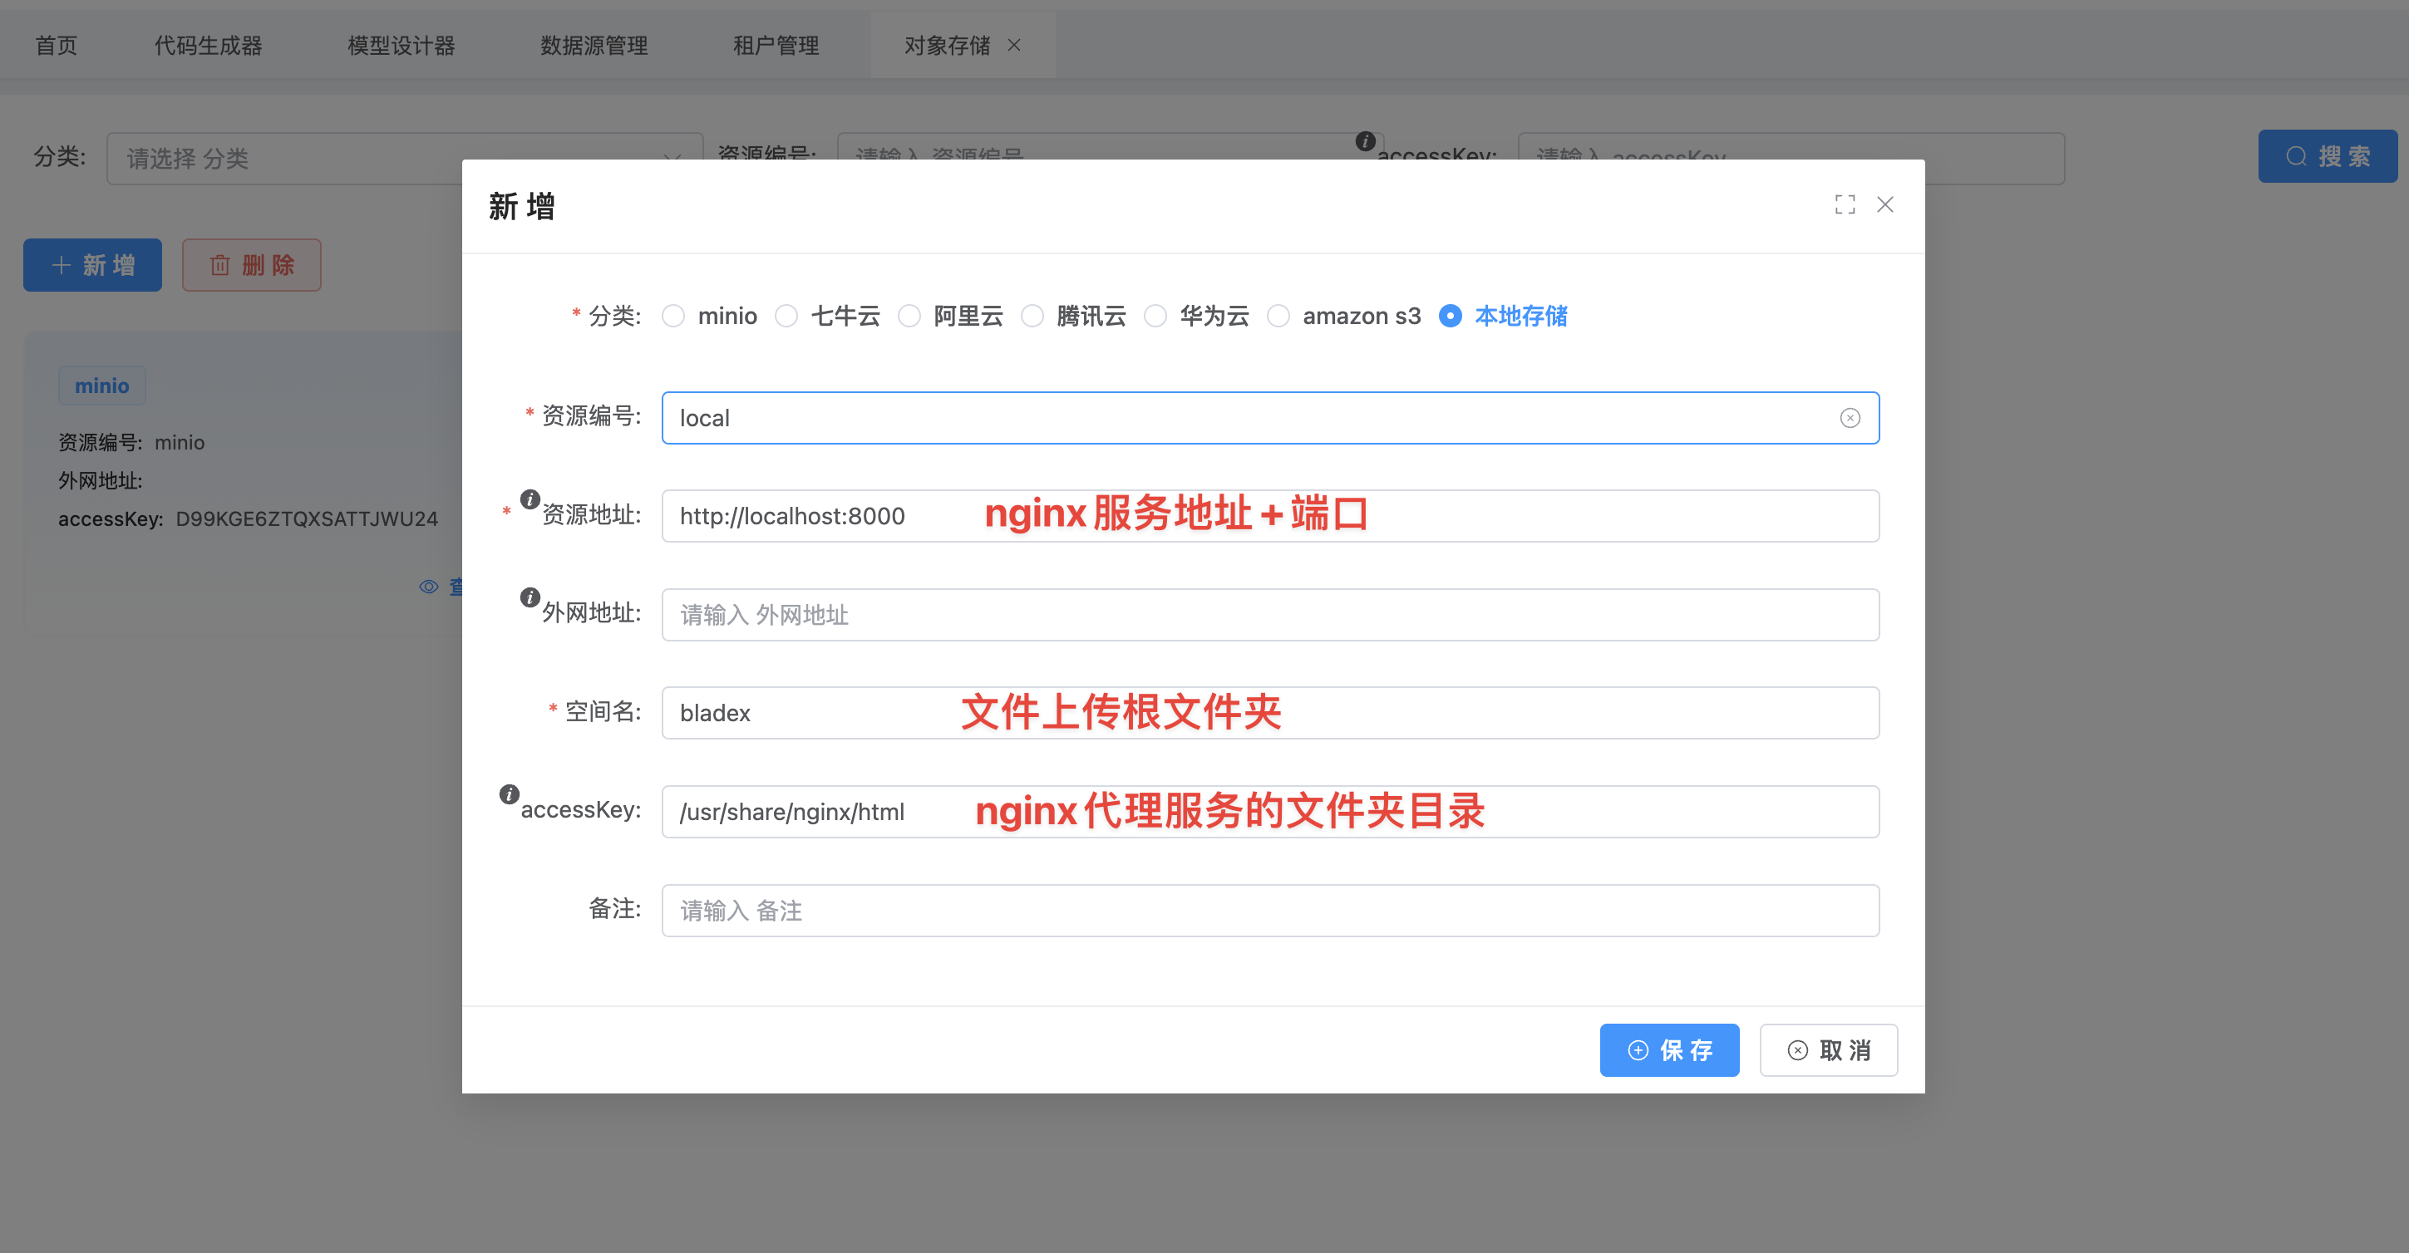Click the 取消 button
The width and height of the screenshot is (2409, 1253).
click(1827, 1050)
